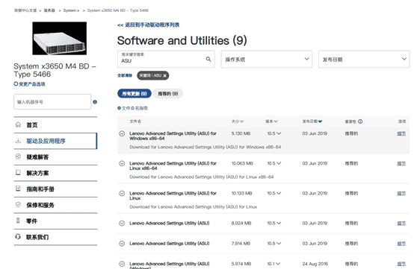Expand the 10.133 MB ASU for Linux row
The width and height of the screenshot is (414, 269).
tap(122, 194)
